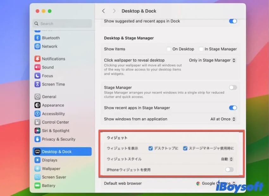Go back with the left chevron
The width and height of the screenshot is (269, 196).
(103, 11)
